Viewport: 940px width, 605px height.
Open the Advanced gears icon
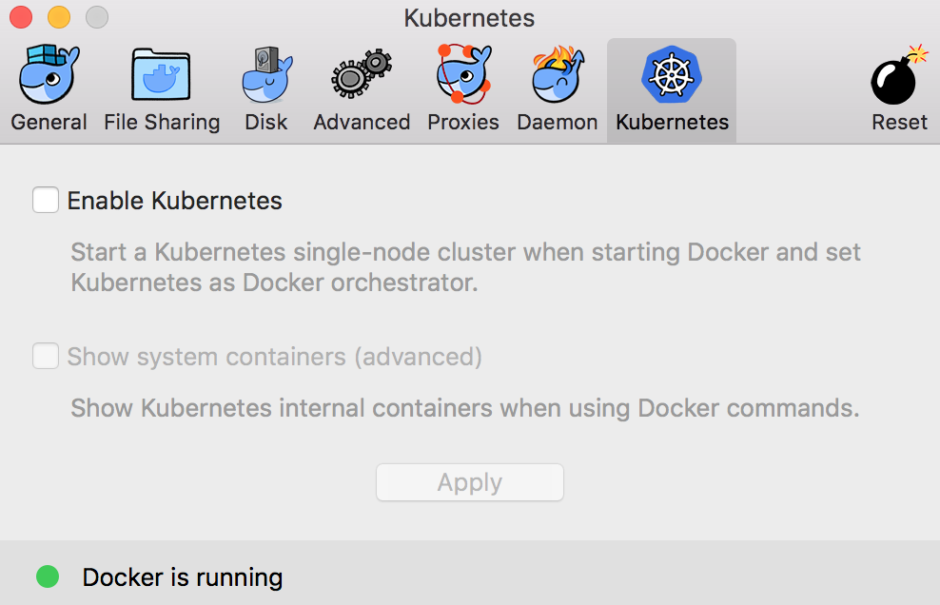pos(362,74)
